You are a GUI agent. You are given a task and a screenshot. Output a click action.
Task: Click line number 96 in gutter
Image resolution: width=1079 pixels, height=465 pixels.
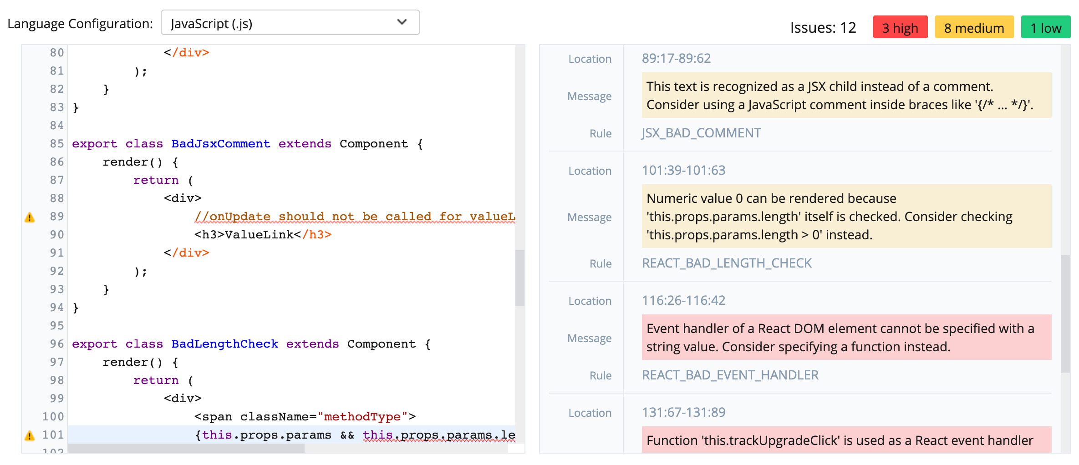57,344
